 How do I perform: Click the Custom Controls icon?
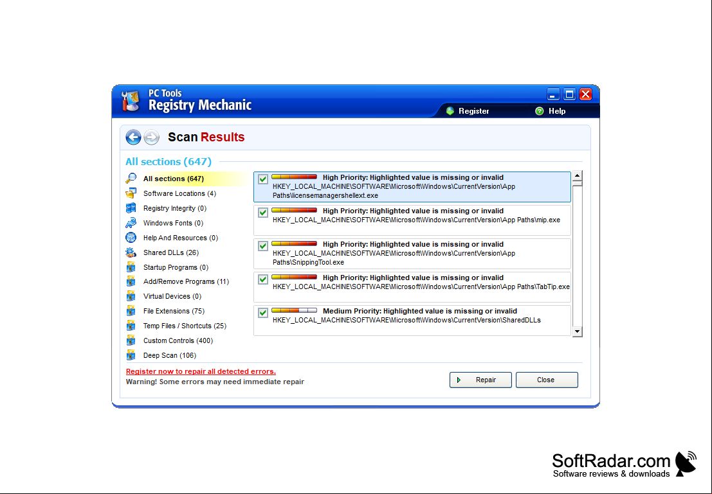(x=131, y=340)
